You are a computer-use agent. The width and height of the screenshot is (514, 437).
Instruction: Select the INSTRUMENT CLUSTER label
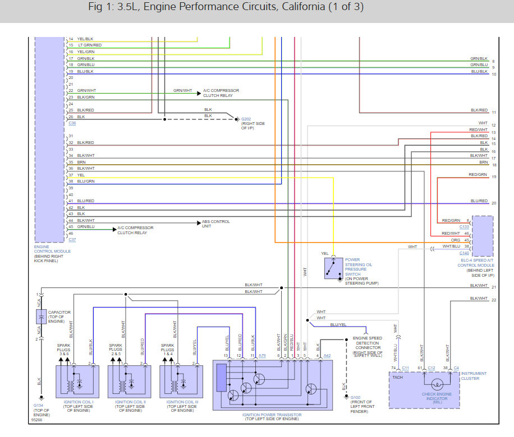point(474,376)
